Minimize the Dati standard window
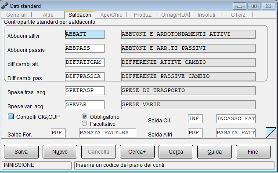This screenshot has width=278, height=173. (x=239, y=6)
